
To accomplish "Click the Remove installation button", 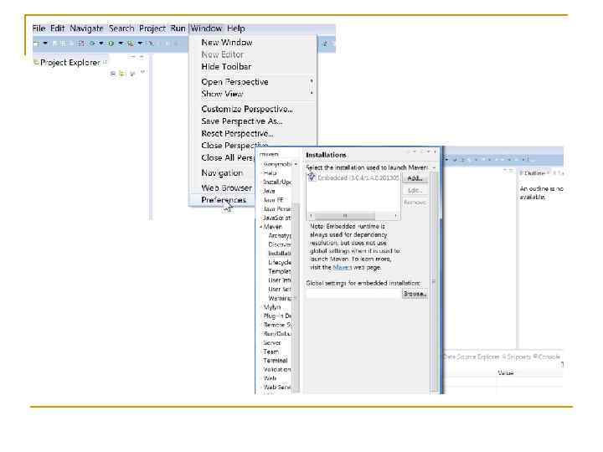I will coord(415,203).
